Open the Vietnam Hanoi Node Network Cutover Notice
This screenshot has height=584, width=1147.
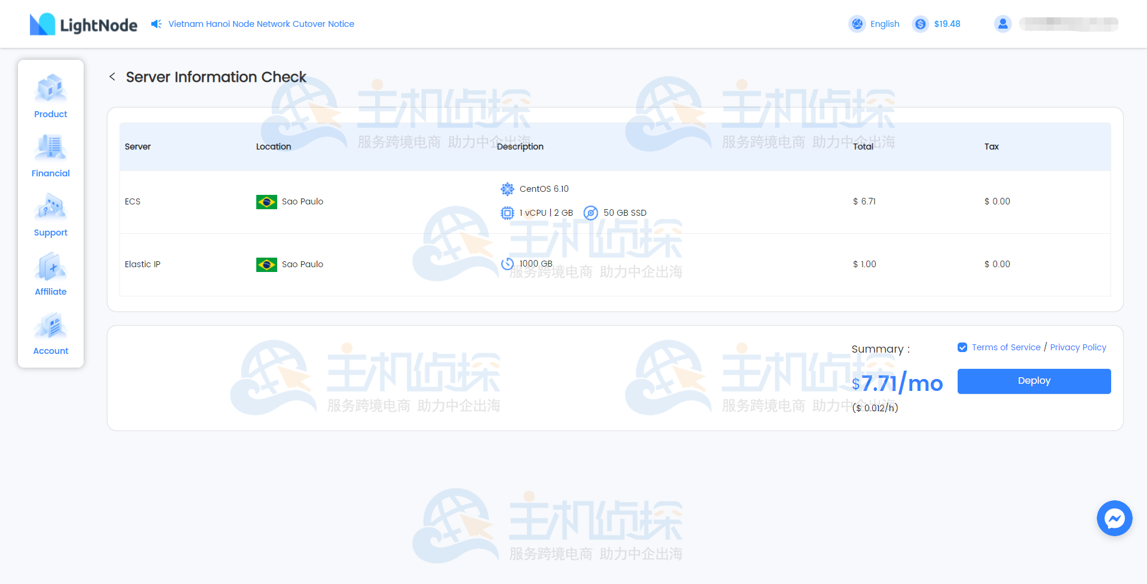click(261, 23)
